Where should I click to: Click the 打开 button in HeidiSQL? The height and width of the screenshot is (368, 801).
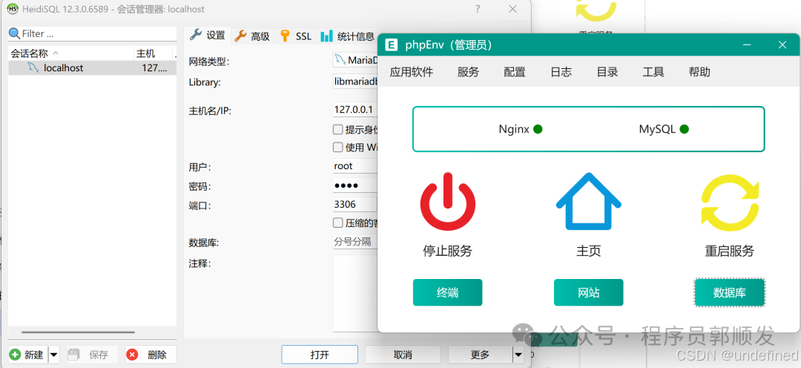pos(320,355)
